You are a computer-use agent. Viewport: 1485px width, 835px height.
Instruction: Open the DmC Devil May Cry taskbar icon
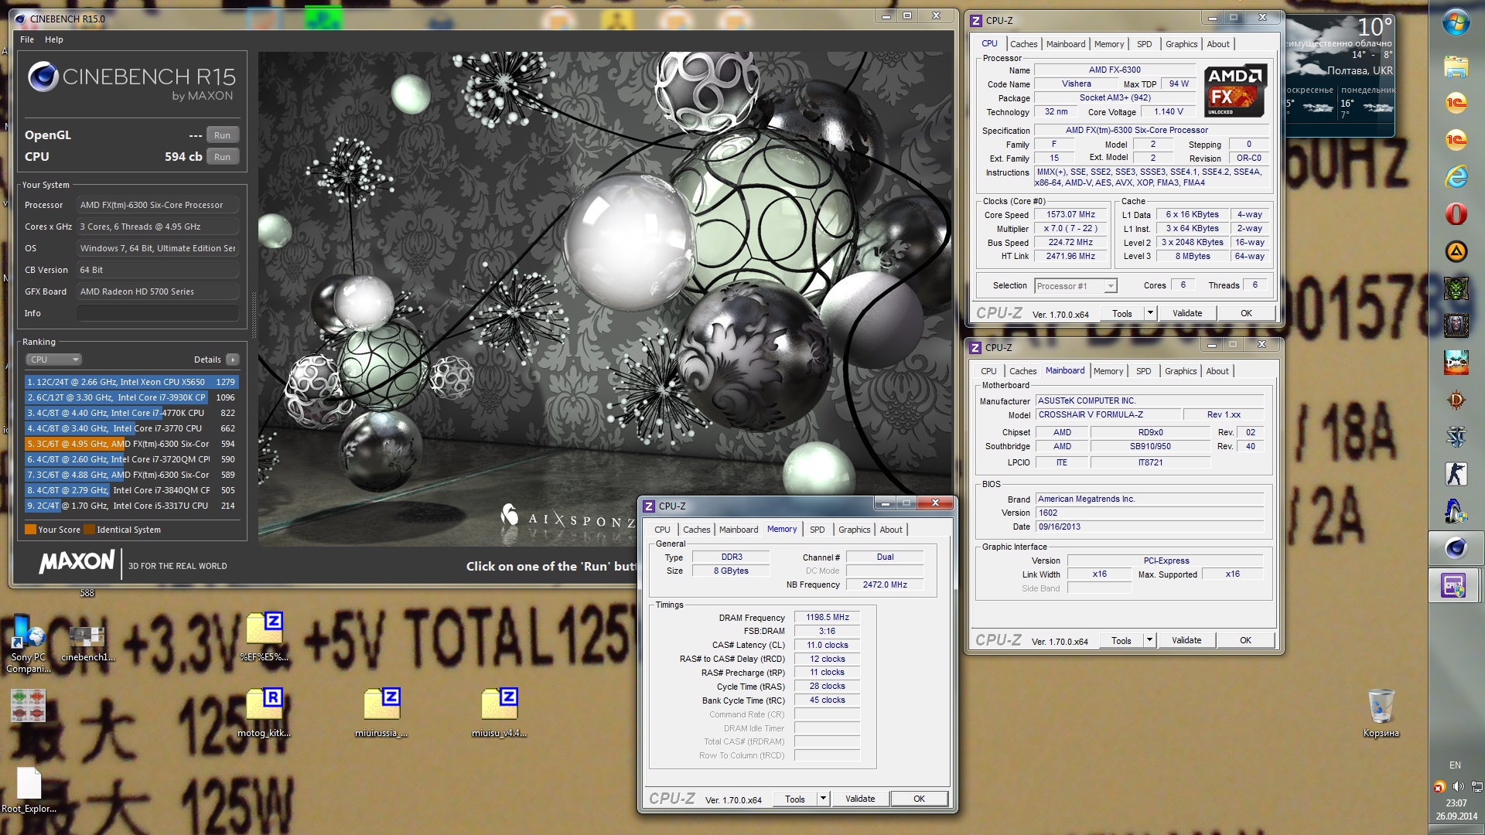1456,362
